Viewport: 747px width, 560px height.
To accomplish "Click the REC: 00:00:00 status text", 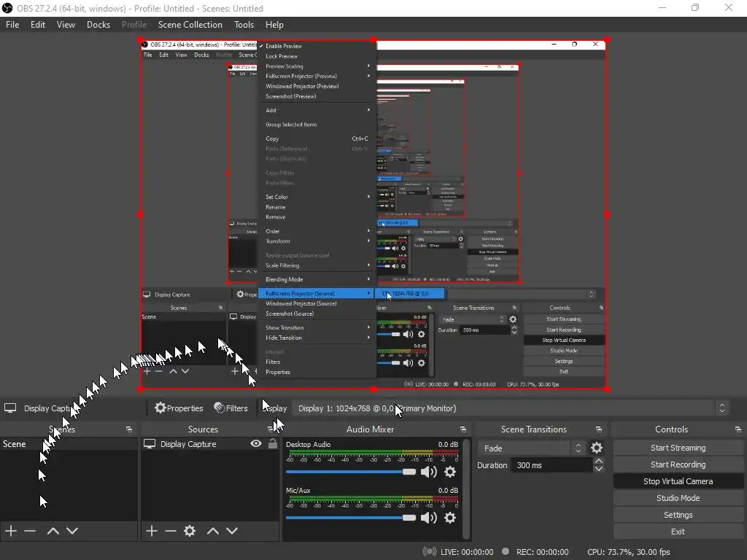I will coord(542,552).
